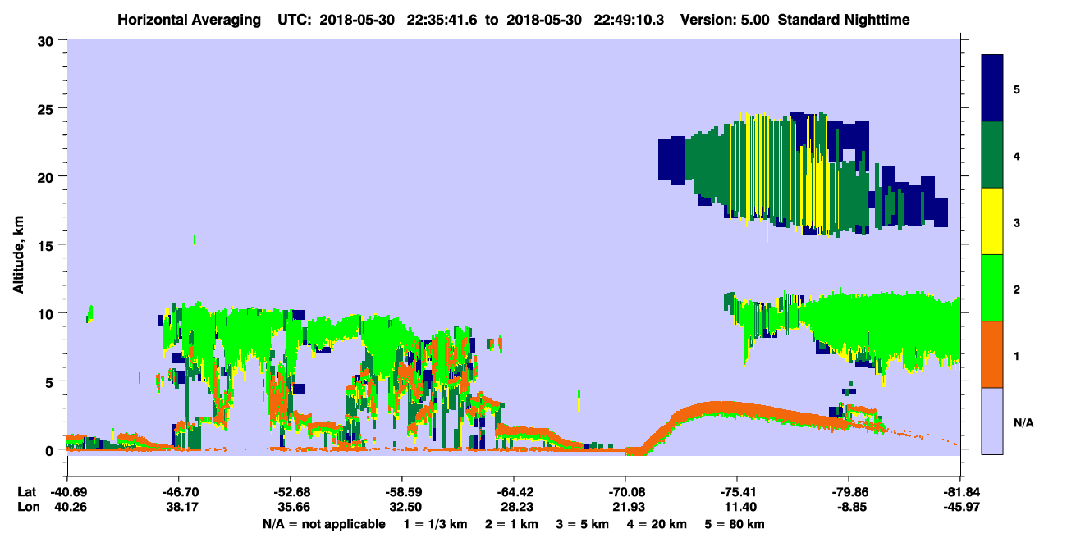Click the altitude tick label 15
1067x547 pixels.
point(47,245)
